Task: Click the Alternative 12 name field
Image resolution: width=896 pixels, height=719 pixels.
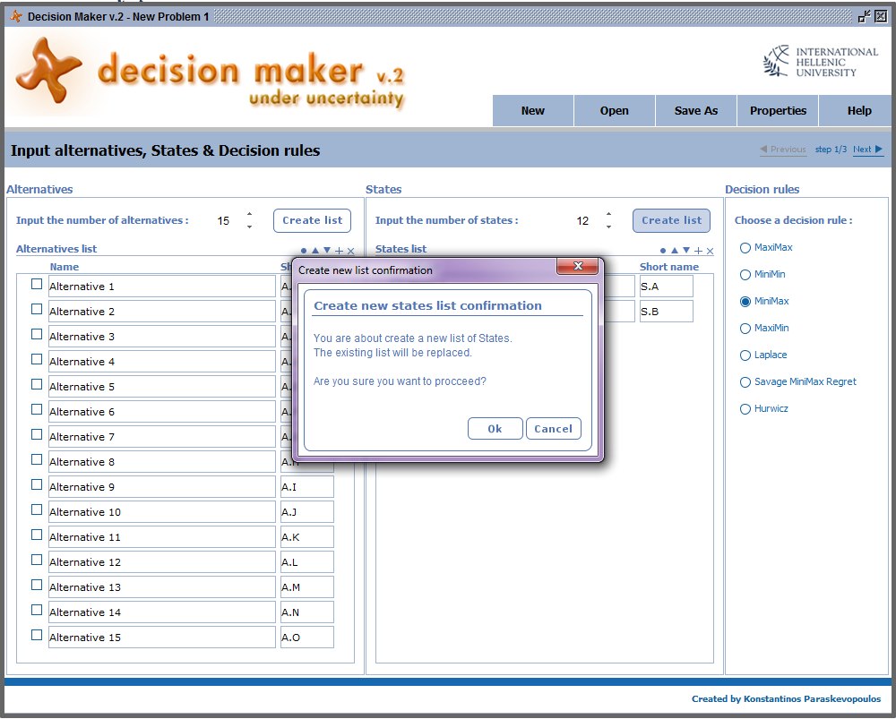Action: click(x=161, y=562)
